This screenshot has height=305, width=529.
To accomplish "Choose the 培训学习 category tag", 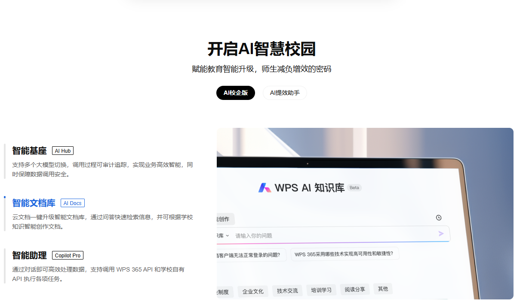I will (321, 290).
